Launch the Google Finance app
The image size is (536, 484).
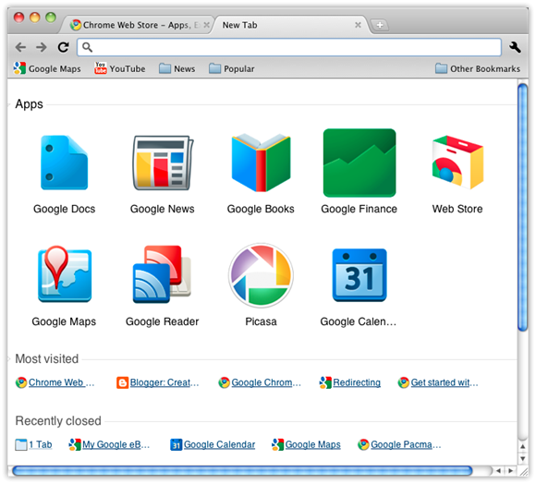pyautogui.click(x=359, y=163)
